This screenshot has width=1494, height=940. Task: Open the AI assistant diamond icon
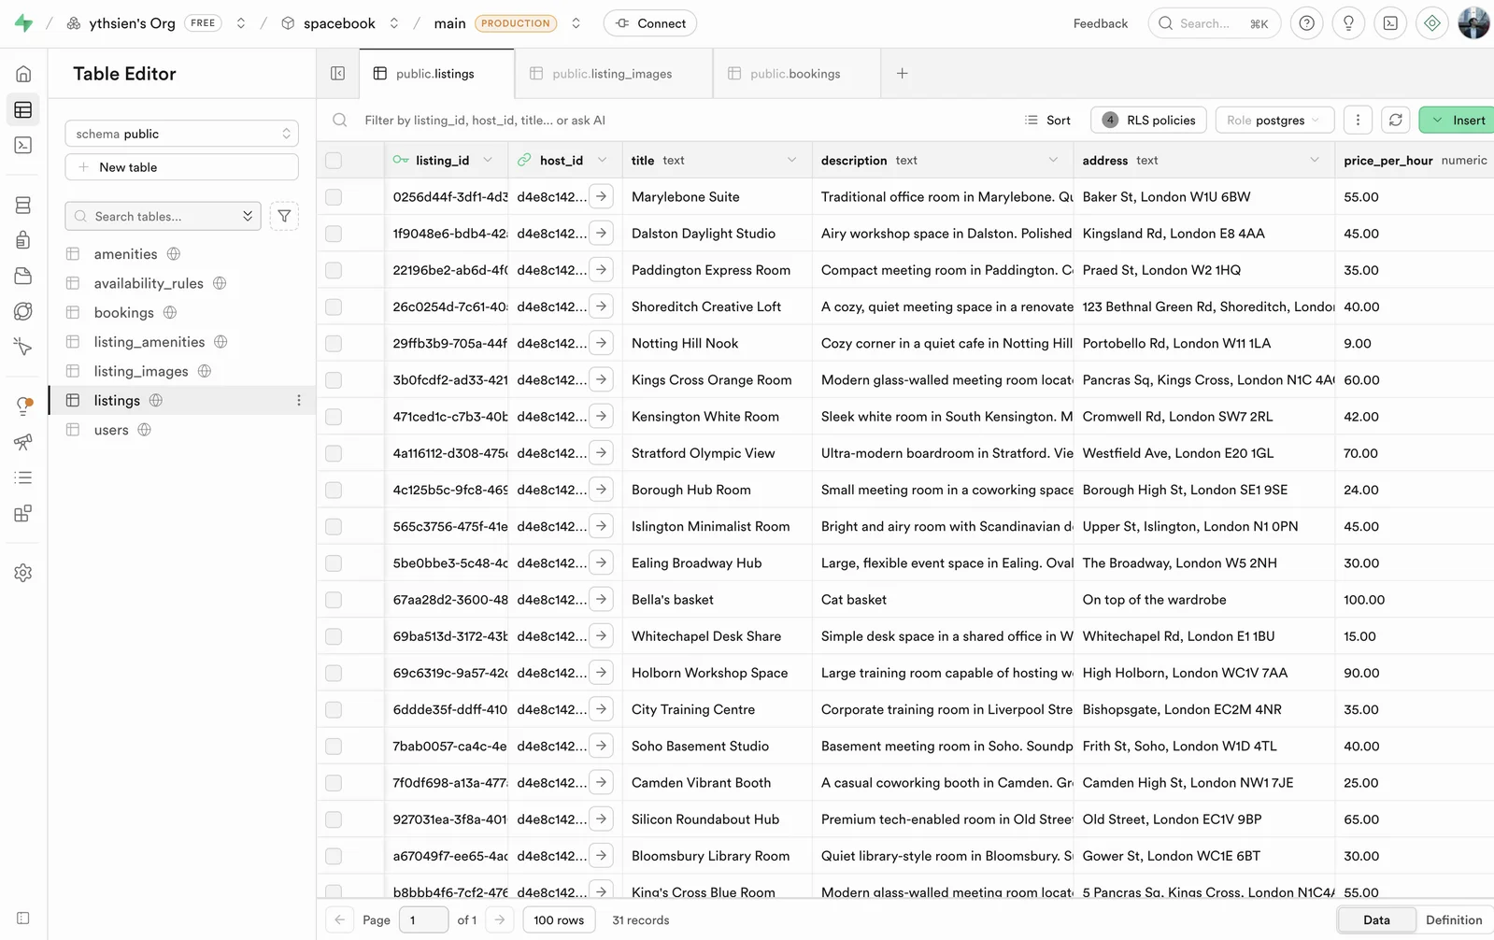1432,23
